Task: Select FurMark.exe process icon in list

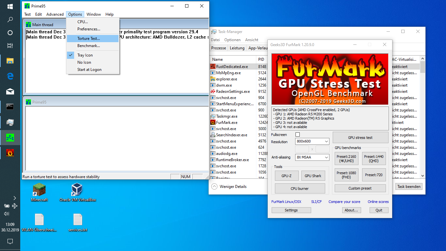Action: pos(213,122)
